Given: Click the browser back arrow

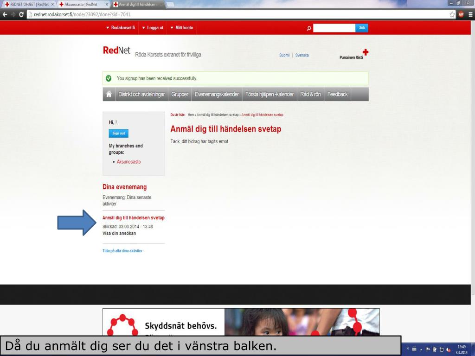Looking at the screenshot, I should tap(5, 14).
